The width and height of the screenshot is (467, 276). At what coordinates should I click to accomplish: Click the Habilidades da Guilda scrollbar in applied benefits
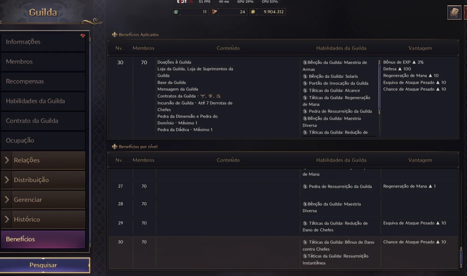(x=379, y=87)
